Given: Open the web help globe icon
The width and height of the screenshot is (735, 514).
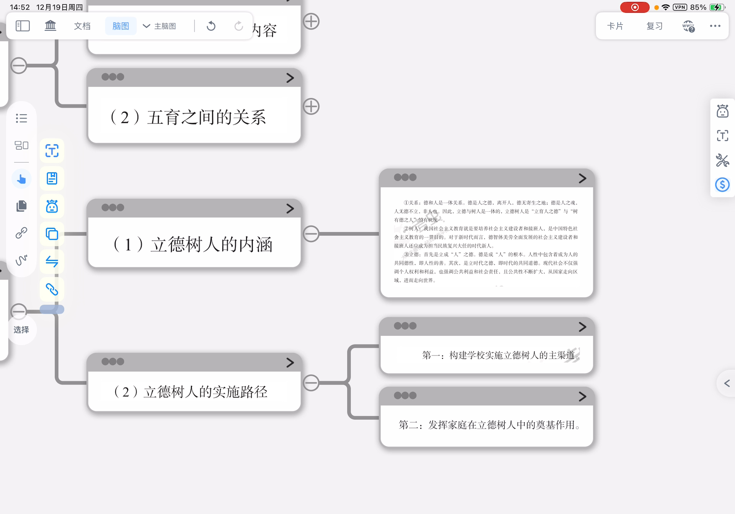Looking at the screenshot, I should (688, 26).
